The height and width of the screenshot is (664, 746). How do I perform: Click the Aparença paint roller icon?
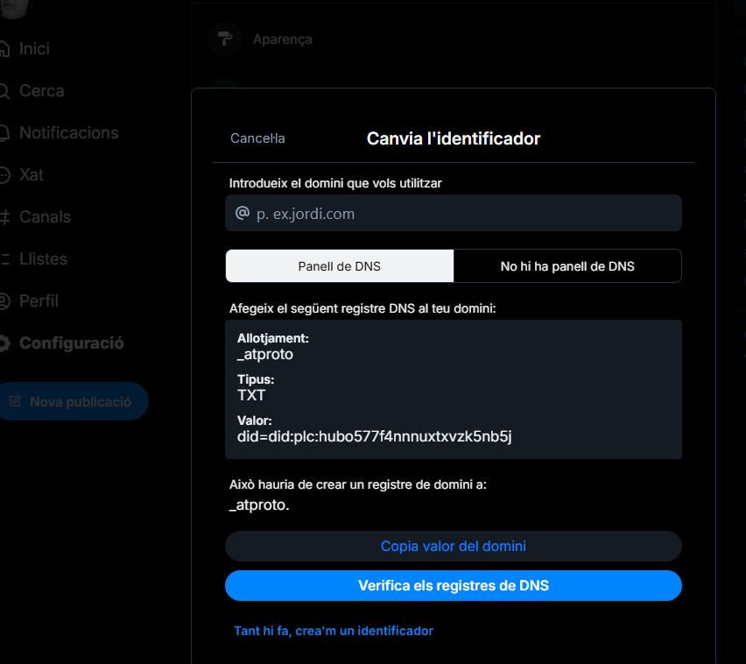point(225,39)
